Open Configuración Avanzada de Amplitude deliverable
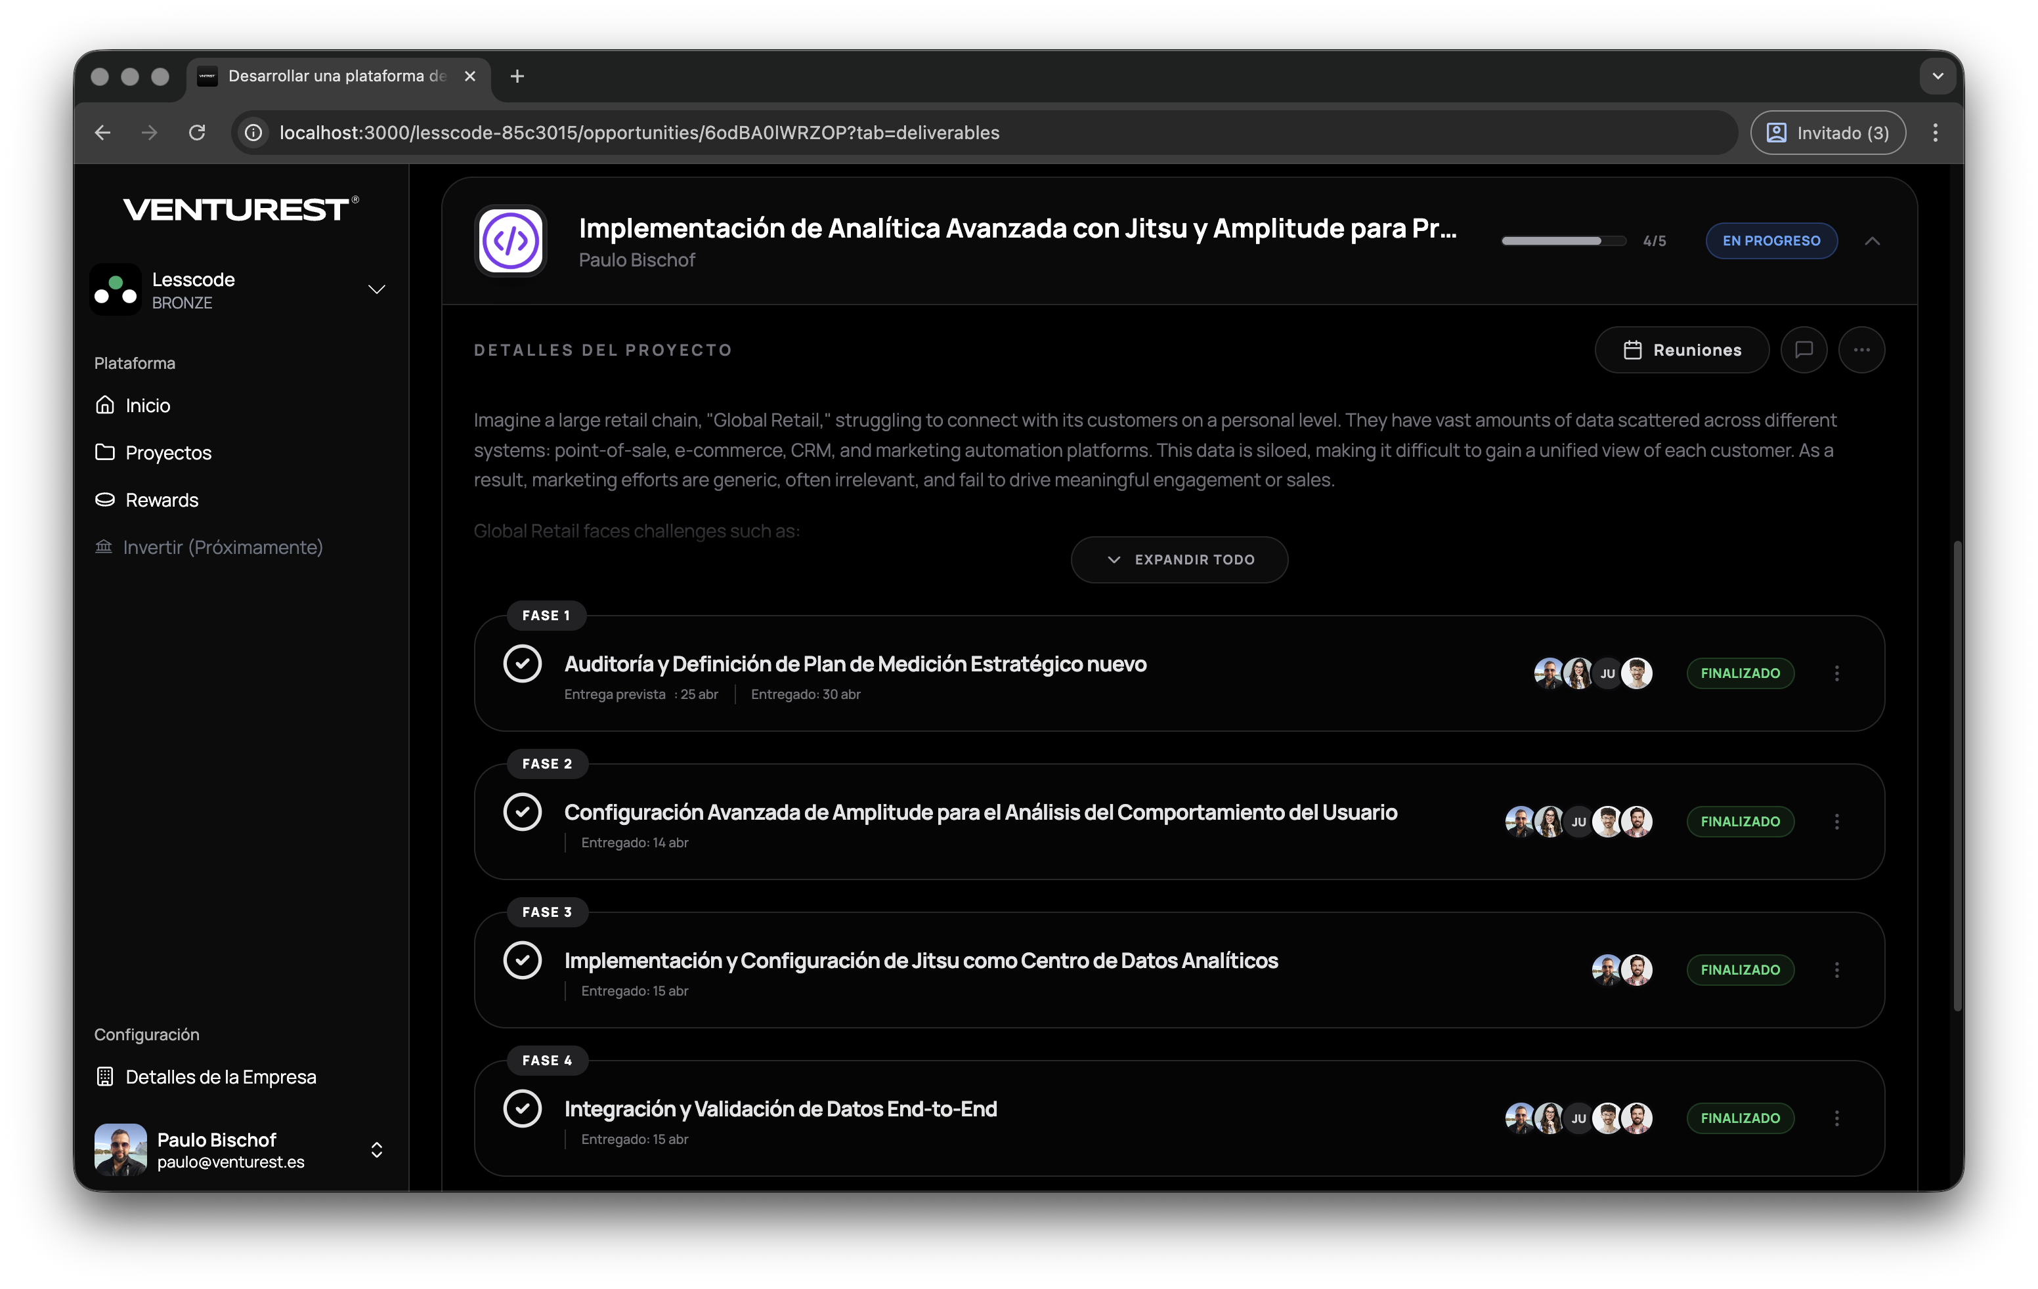This screenshot has height=1289, width=2038. pos(980,812)
